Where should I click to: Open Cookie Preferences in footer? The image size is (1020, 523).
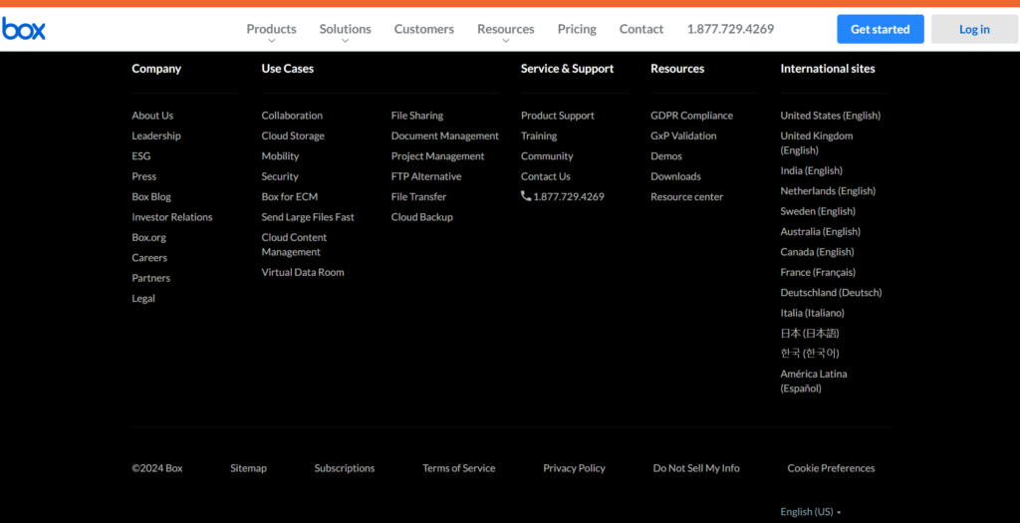(x=831, y=468)
